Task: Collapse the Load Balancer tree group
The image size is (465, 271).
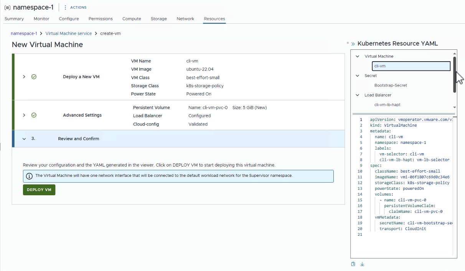Action: point(358,95)
